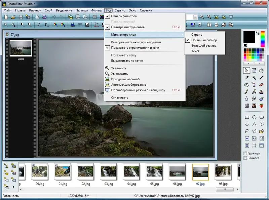The width and height of the screenshot is (269, 200).
Task: Select the Lasso selection shape
Action: [246, 131]
